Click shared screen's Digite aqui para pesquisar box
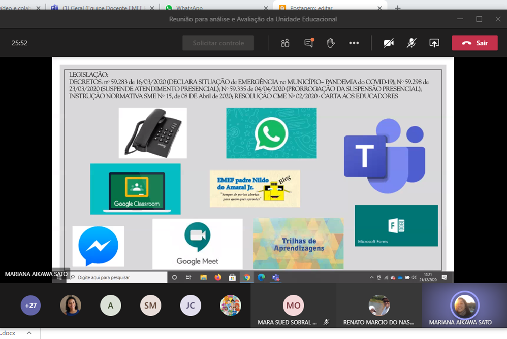Image resolution: width=507 pixels, height=339 pixels. [x=117, y=277]
